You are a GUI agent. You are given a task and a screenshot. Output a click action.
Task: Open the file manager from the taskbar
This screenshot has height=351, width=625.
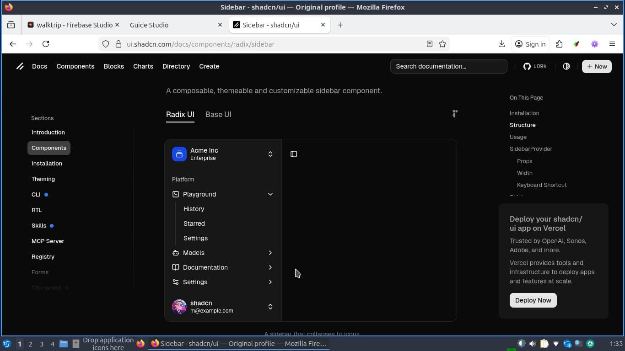(64, 344)
